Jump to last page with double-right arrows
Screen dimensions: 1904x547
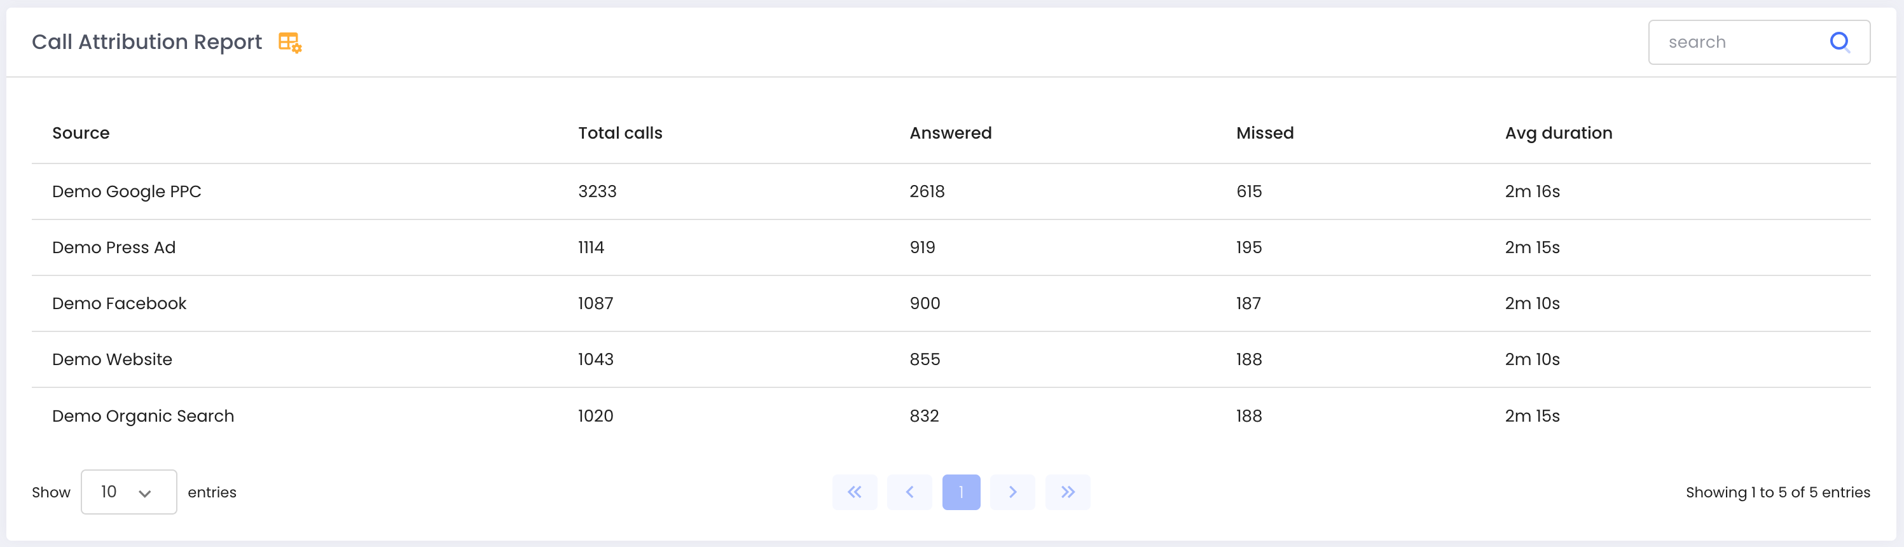pos(1068,492)
